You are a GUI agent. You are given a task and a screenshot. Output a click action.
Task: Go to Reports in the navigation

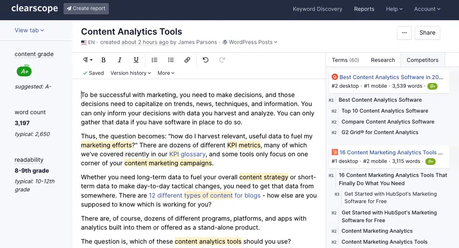[364, 9]
